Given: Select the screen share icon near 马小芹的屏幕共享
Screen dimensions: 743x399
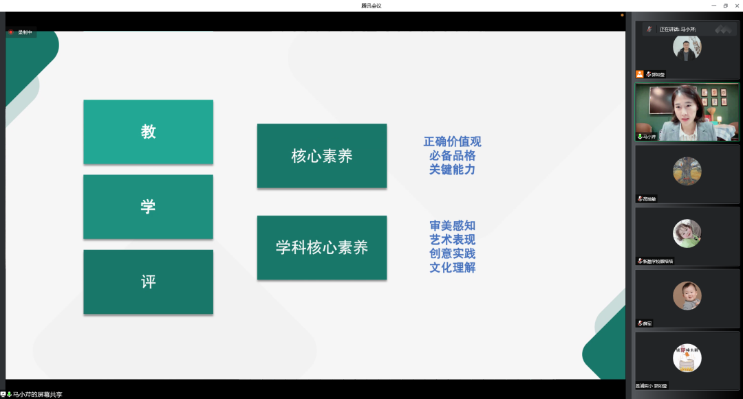Looking at the screenshot, I should coord(4,394).
